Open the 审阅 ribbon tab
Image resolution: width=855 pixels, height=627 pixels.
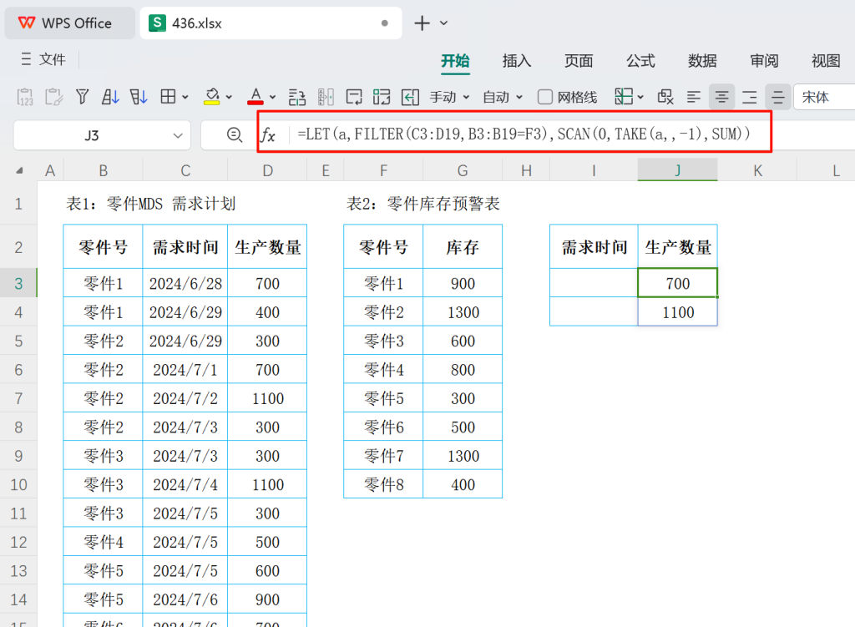[764, 61]
